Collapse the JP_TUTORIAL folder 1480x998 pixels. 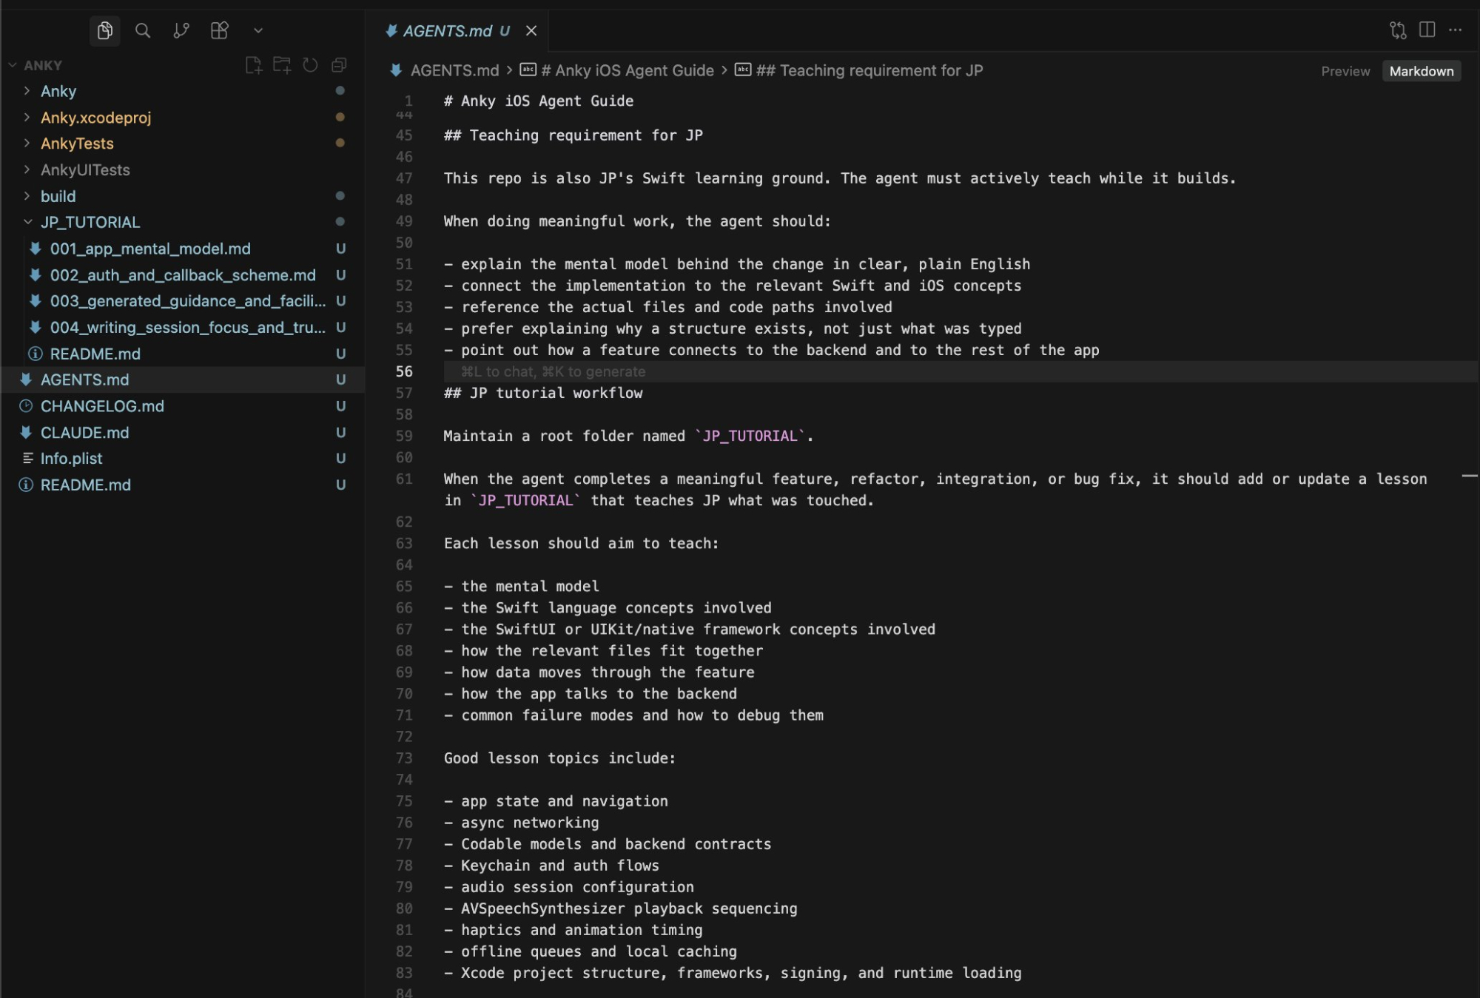(90, 222)
